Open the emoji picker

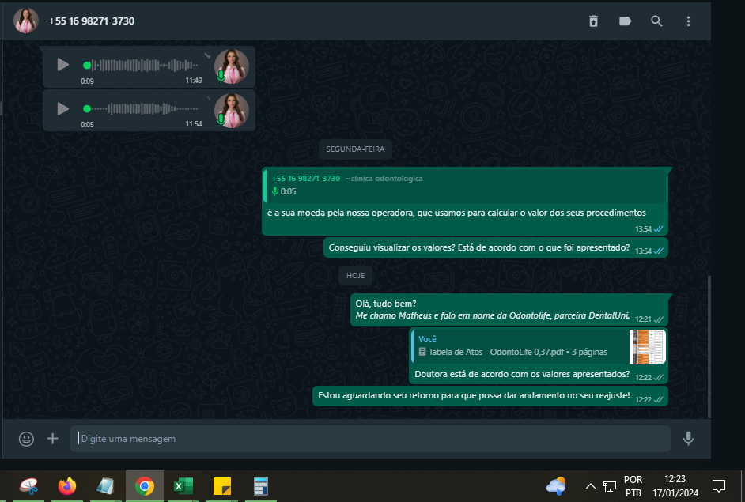(x=26, y=439)
